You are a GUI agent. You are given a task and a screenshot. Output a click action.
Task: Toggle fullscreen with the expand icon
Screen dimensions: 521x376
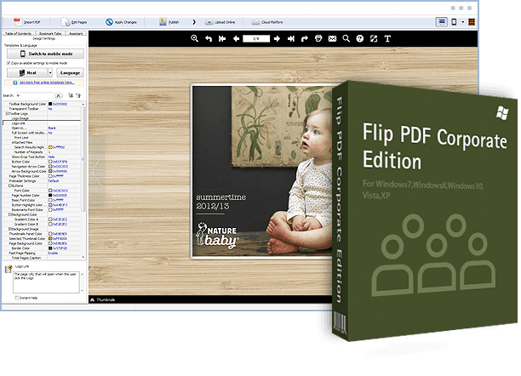coord(374,38)
